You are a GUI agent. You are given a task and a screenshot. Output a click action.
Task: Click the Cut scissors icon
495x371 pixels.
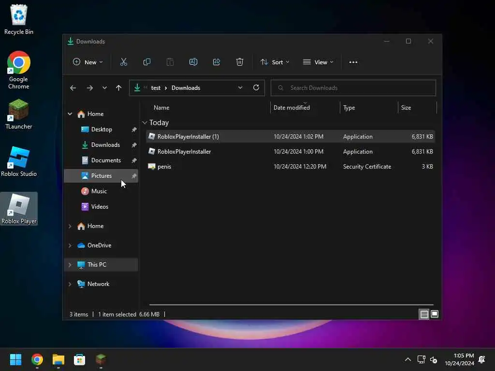[x=123, y=62]
